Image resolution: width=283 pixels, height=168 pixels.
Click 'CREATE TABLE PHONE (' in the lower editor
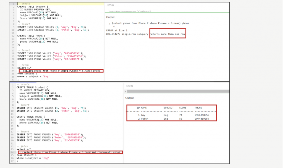click(x=31, y=117)
